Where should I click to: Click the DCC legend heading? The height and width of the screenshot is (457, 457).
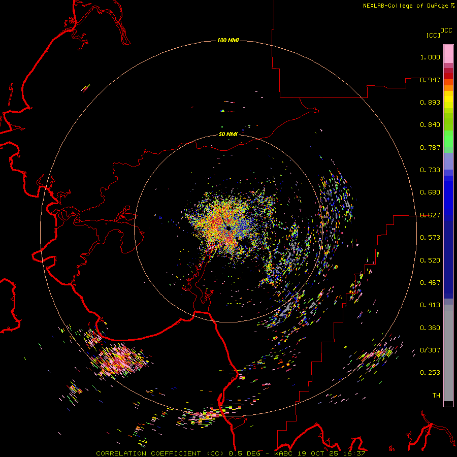446,30
